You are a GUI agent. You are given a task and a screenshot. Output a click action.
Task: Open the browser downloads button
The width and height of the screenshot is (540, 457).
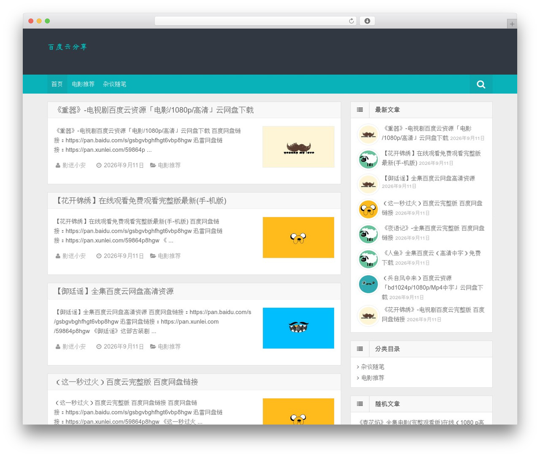[x=367, y=21]
